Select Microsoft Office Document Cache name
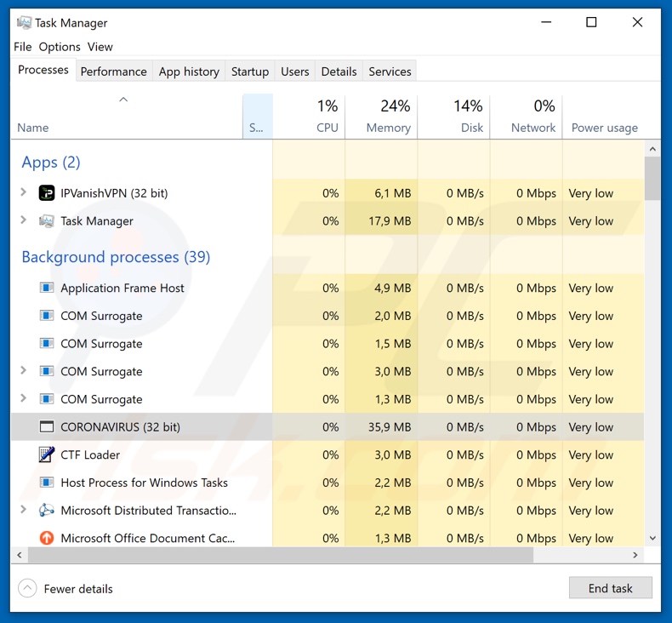The image size is (672, 623). (x=148, y=538)
